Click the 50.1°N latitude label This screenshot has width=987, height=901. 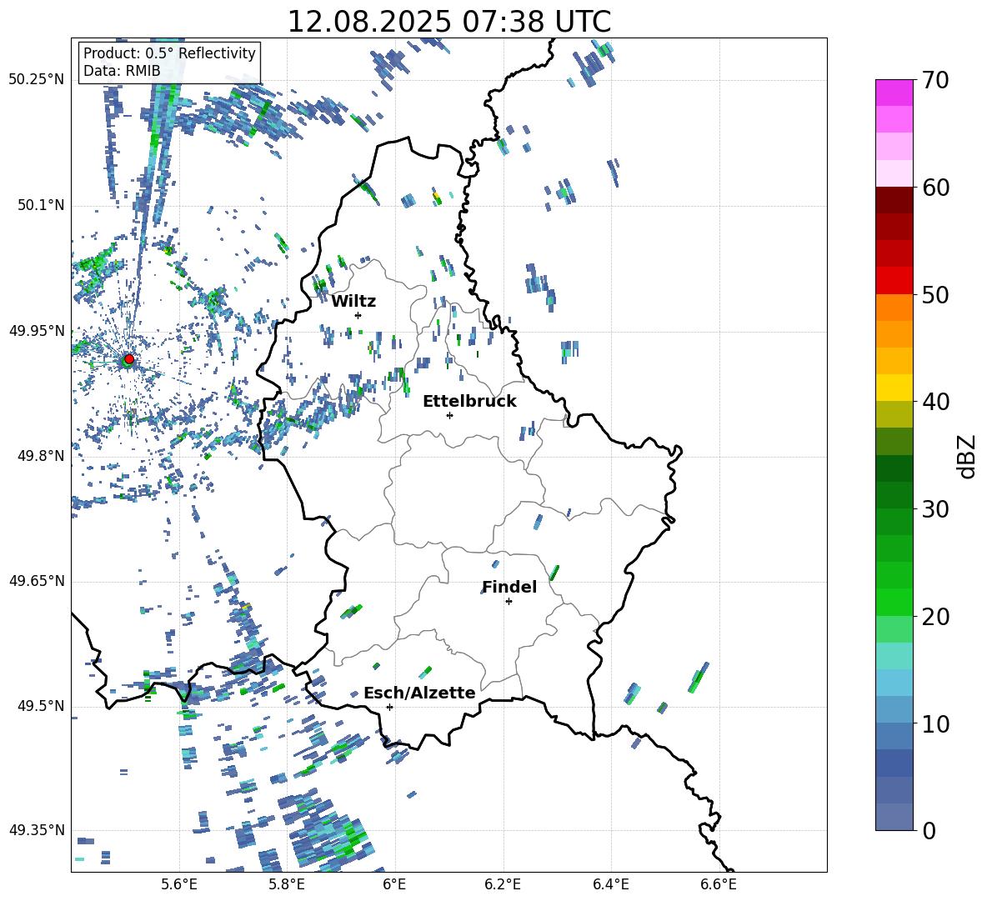41,205
